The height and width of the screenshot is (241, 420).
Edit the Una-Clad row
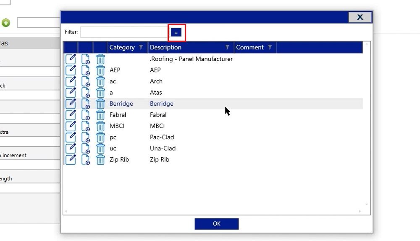pyautogui.click(x=71, y=149)
